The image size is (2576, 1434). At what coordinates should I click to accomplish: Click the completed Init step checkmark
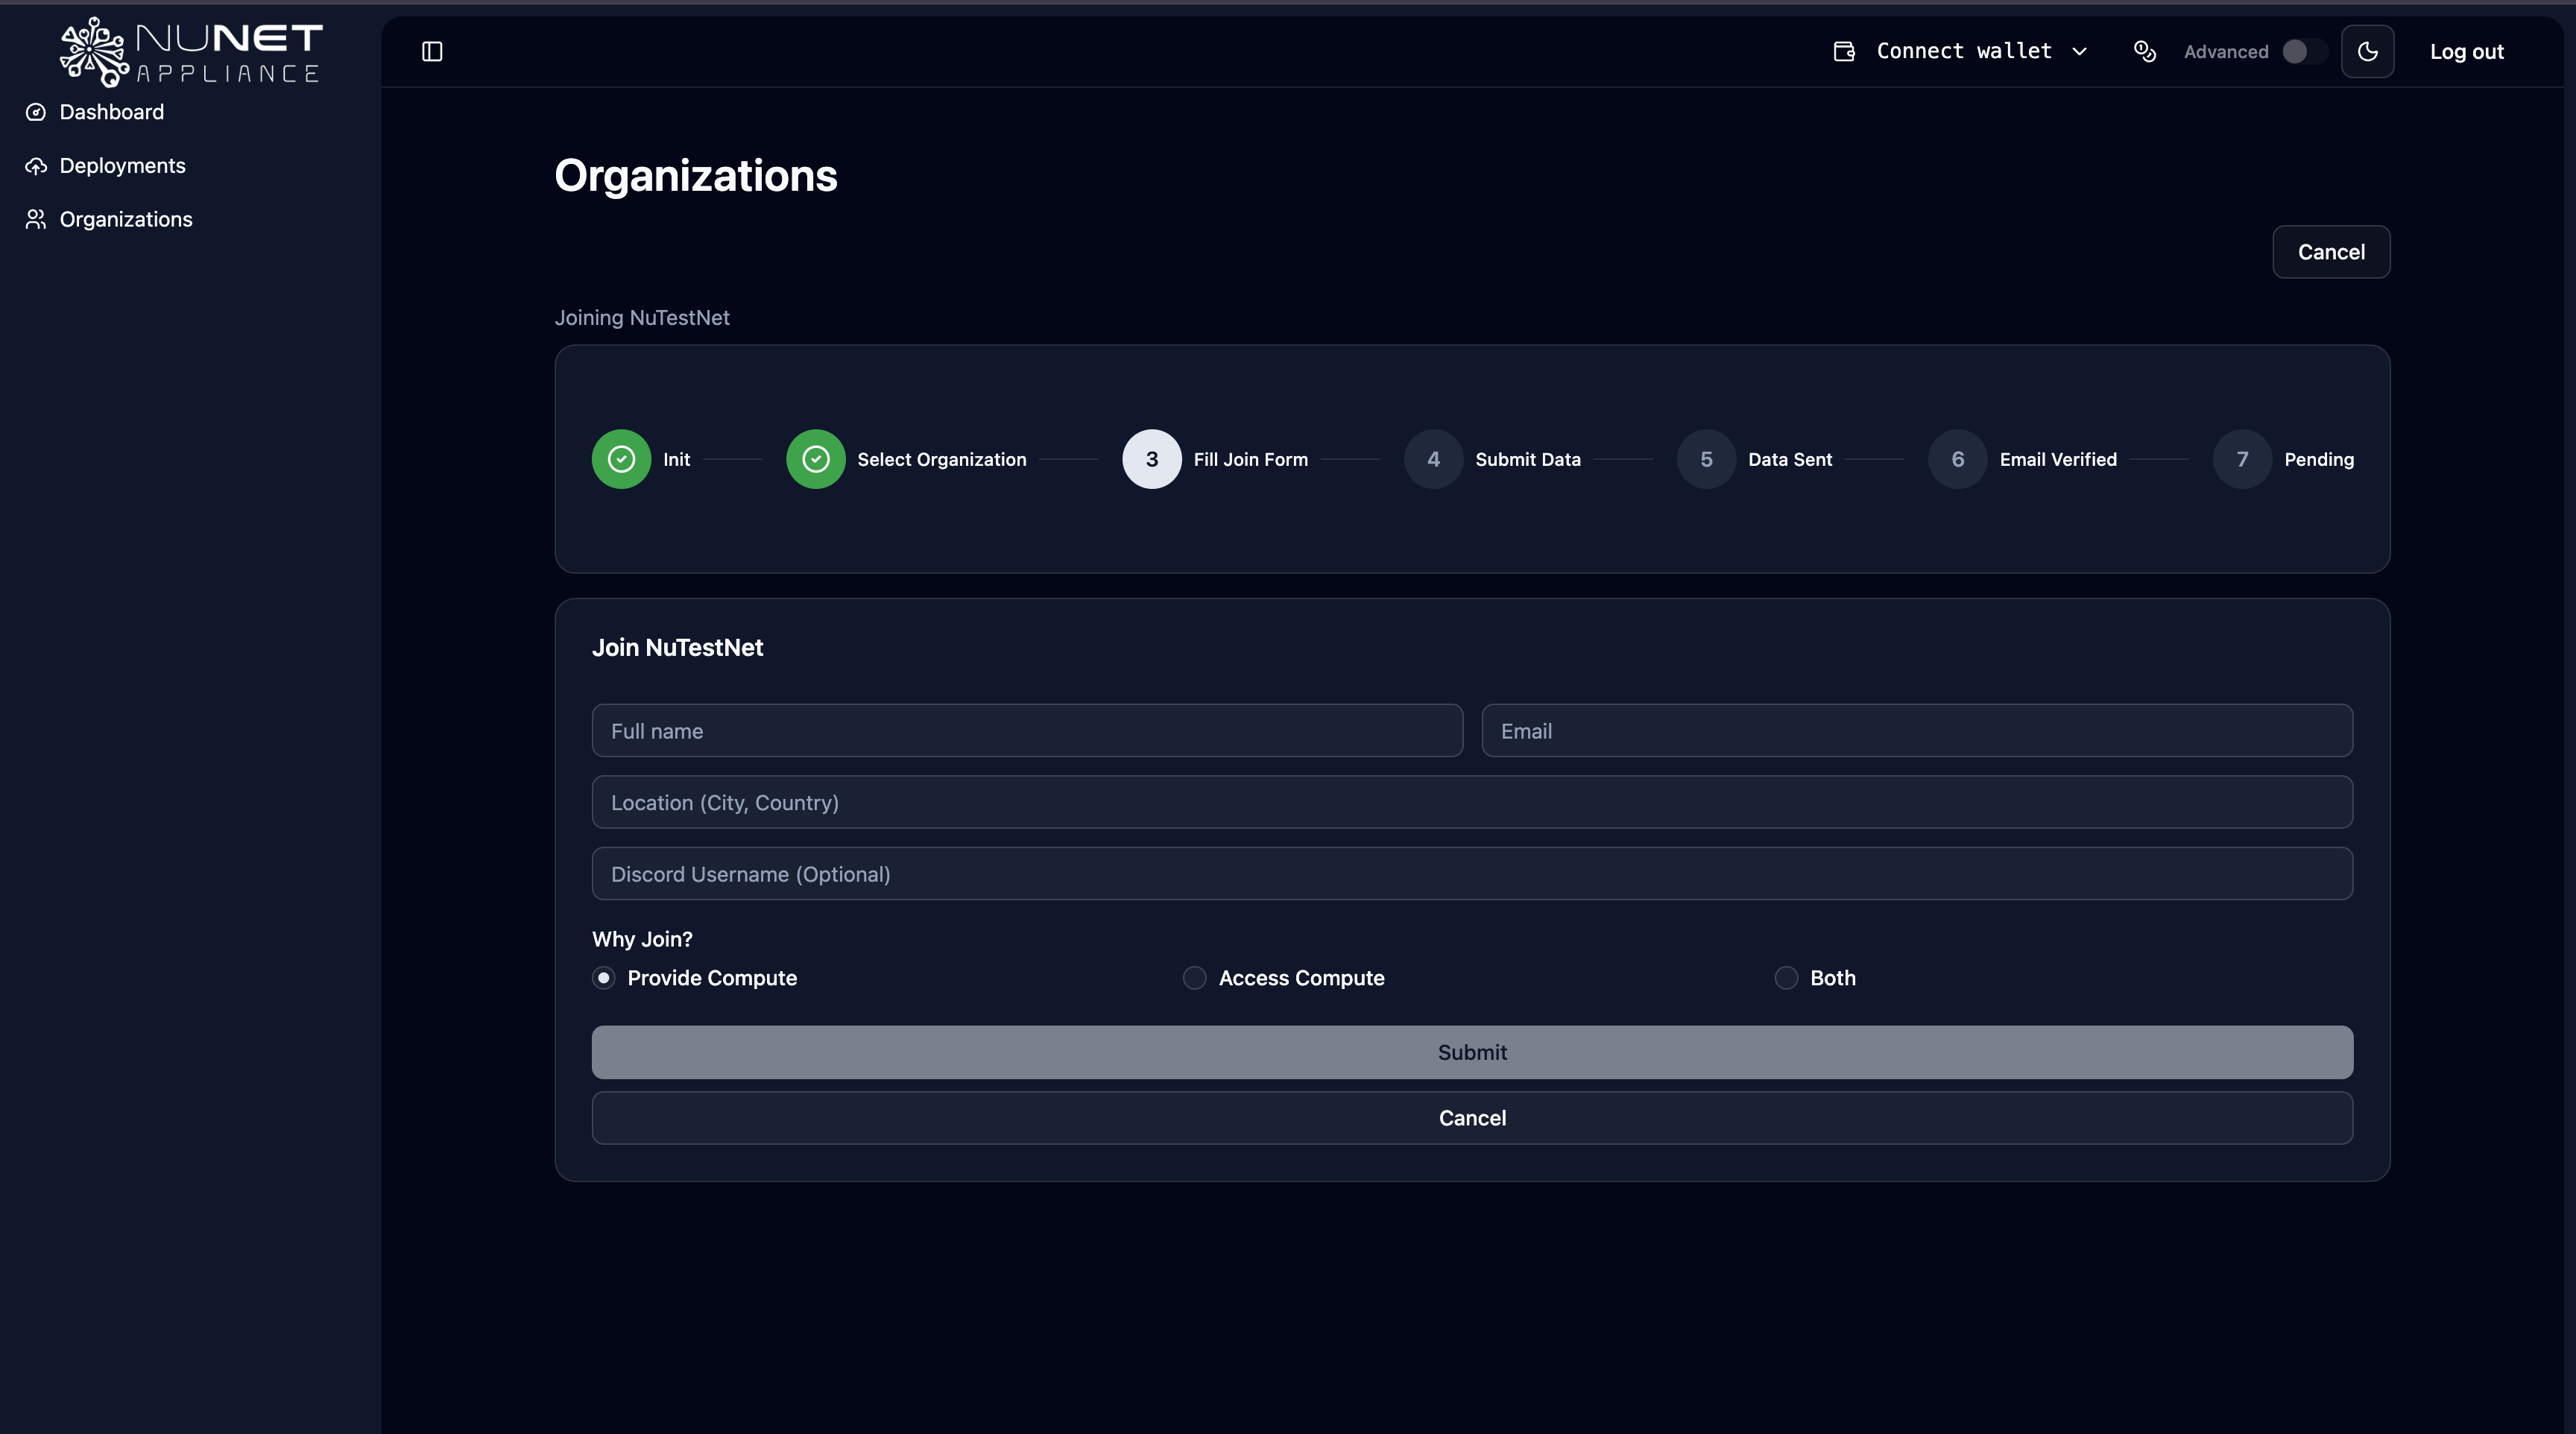pyautogui.click(x=621, y=459)
